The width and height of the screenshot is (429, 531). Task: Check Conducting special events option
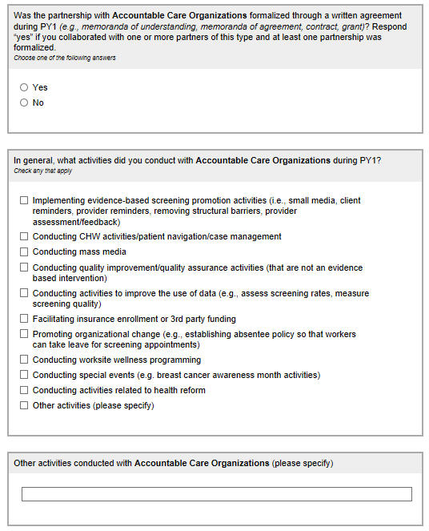tap(24, 375)
